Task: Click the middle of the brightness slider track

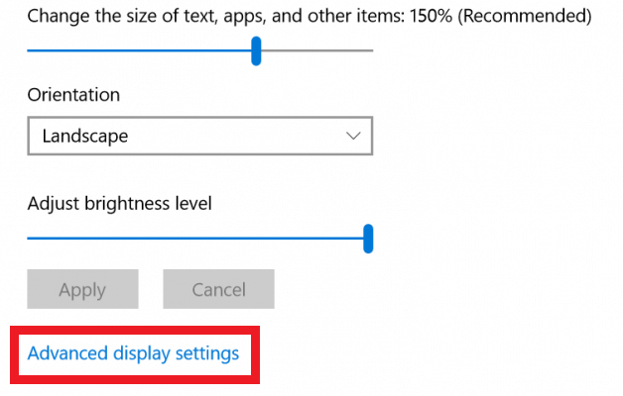Action: [198, 238]
